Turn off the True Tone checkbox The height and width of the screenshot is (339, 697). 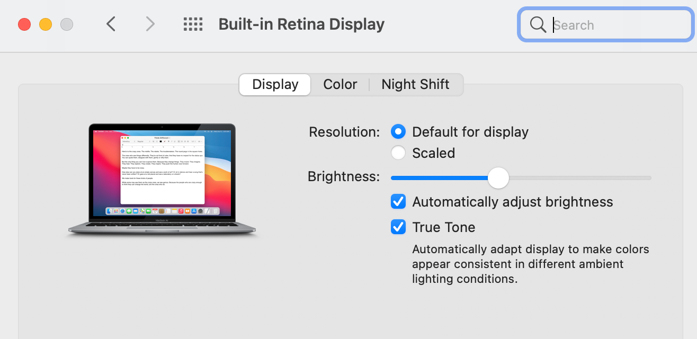[398, 227]
